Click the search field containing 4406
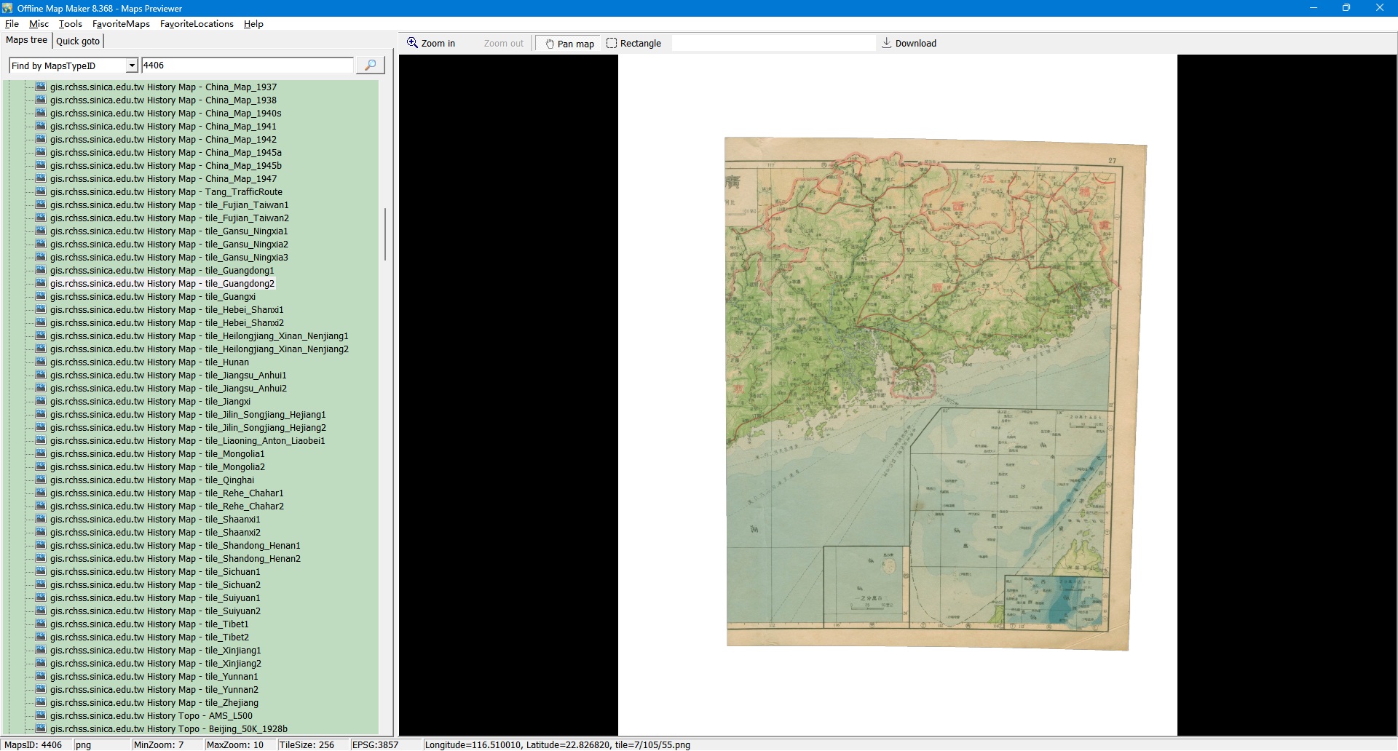The height and width of the screenshot is (751, 1398). coord(246,65)
